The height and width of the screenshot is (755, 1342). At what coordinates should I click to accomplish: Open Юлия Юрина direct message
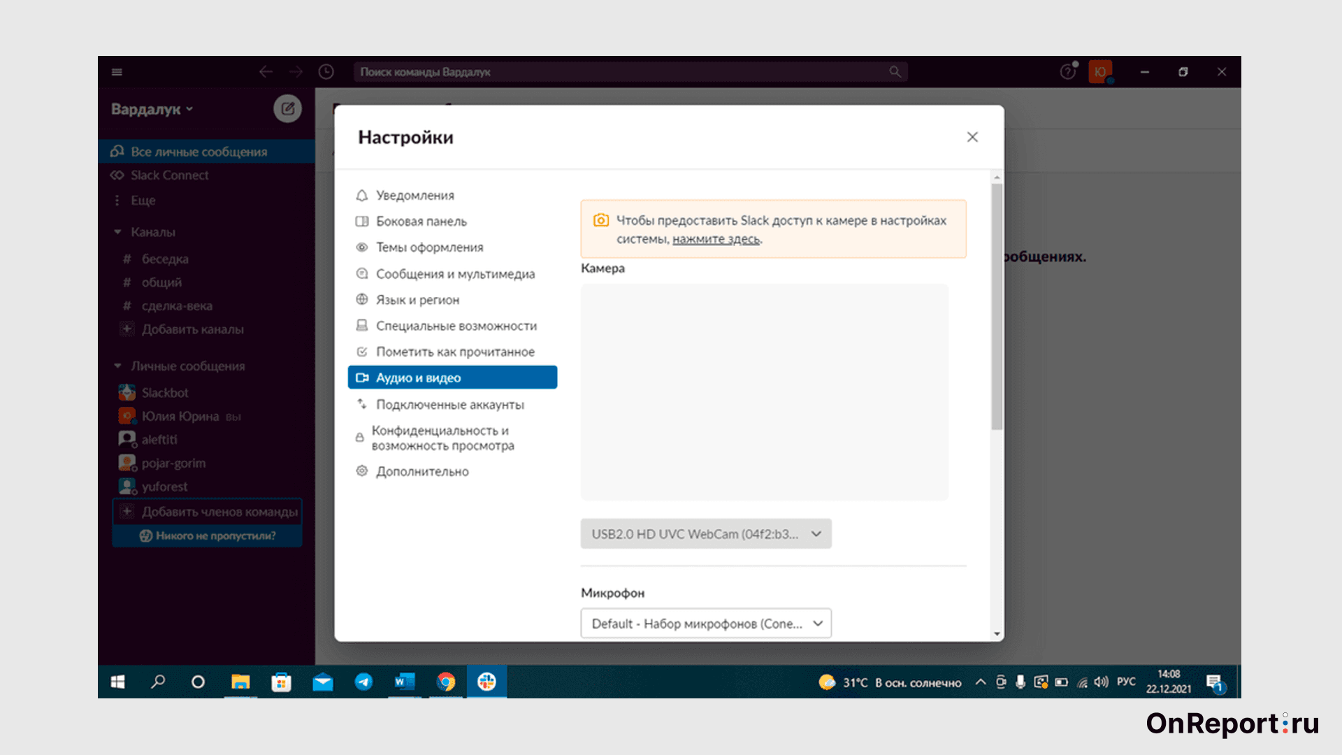(x=206, y=417)
